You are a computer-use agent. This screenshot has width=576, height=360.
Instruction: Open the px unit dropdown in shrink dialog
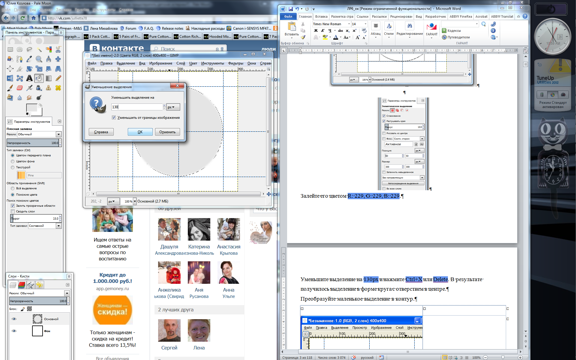[x=173, y=107]
